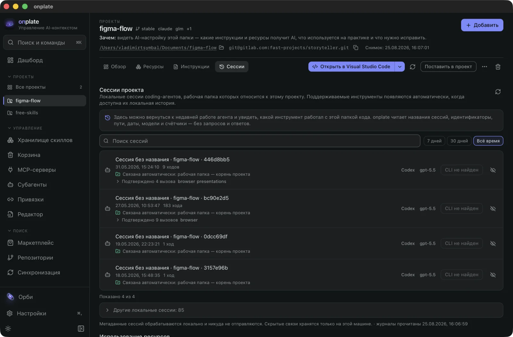Open the project folder path link

[158, 48]
